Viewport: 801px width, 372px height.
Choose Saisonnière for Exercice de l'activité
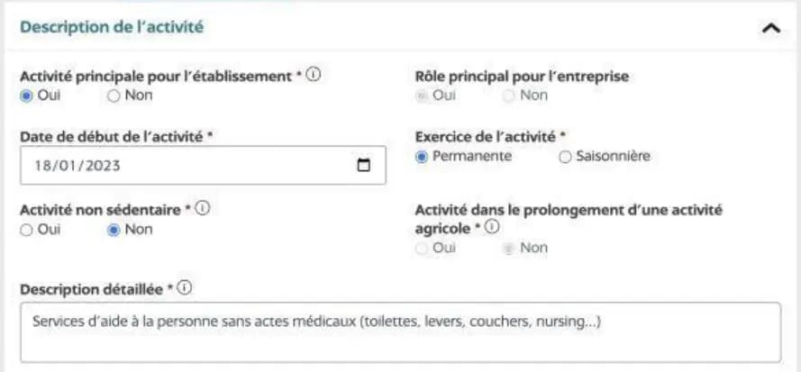[566, 157]
